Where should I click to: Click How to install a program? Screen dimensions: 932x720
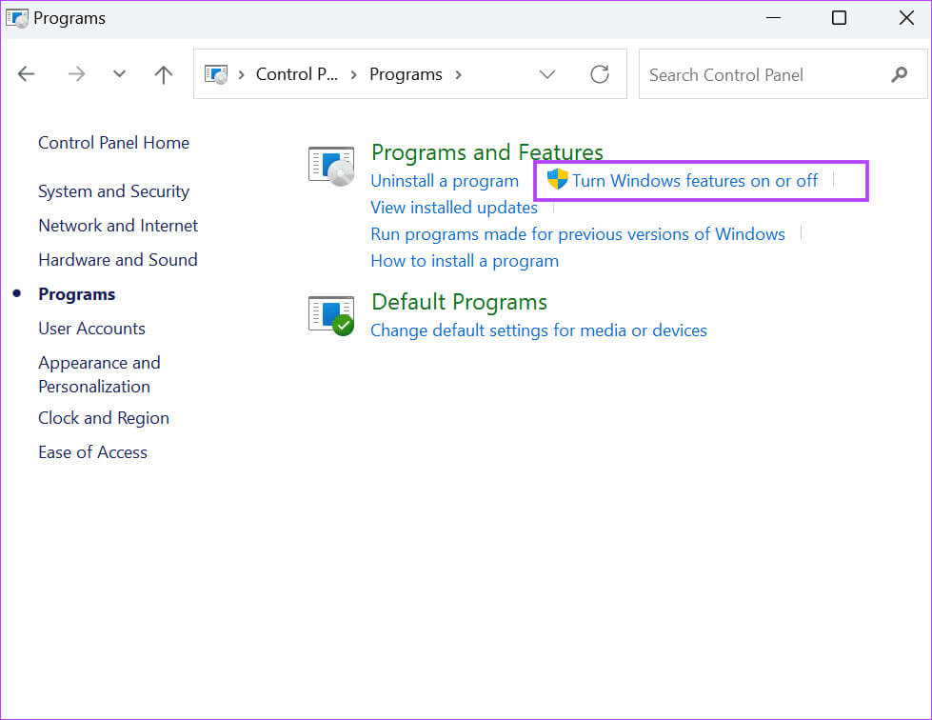(465, 261)
